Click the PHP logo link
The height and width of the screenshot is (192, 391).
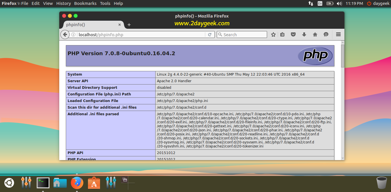pos(315,55)
